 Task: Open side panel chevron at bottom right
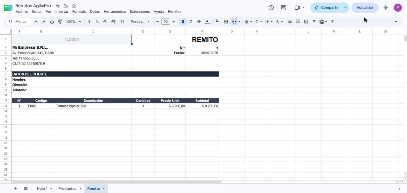[x=400, y=189]
